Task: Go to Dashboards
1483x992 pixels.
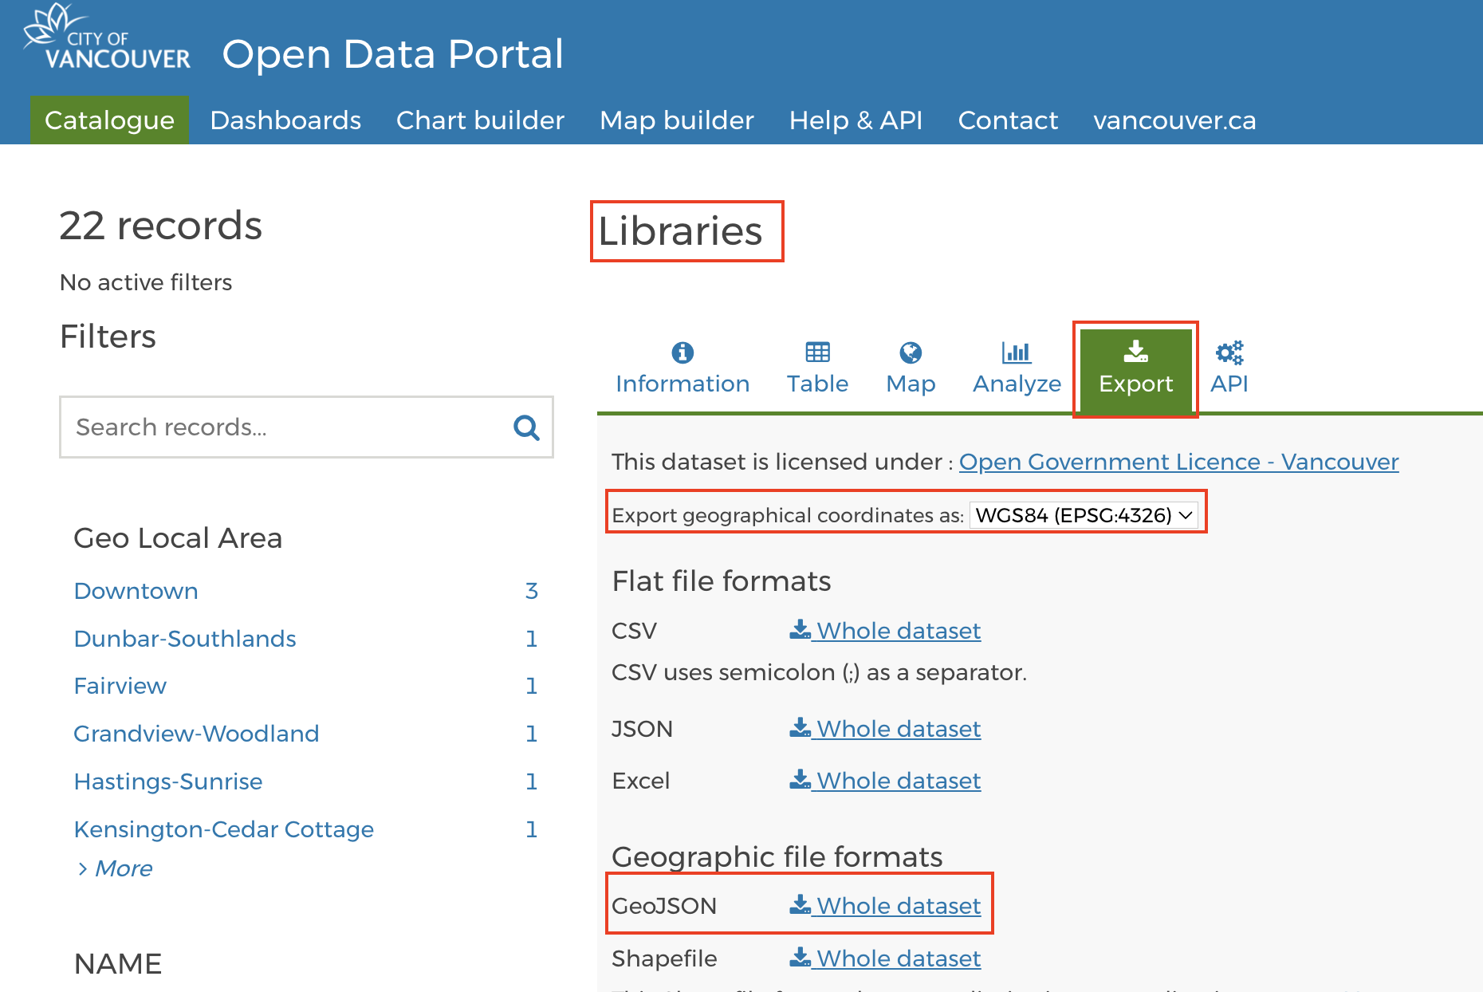Action: pyautogui.click(x=285, y=120)
